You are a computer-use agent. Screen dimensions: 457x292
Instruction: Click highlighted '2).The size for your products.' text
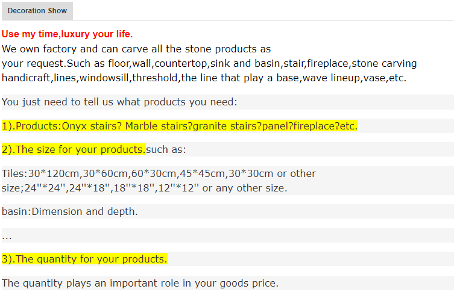[x=74, y=149]
